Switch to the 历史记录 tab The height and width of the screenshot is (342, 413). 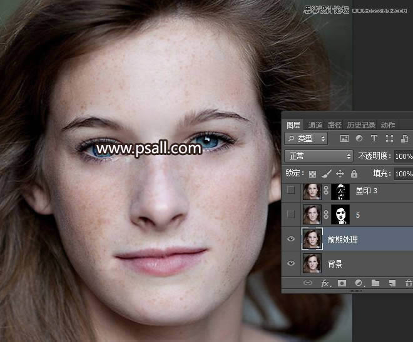[x=361, y=125]
